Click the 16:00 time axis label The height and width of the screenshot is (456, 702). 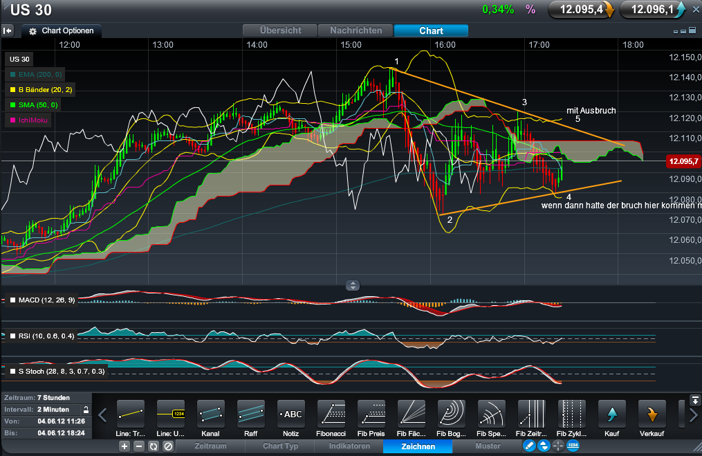tap(445, 45)
